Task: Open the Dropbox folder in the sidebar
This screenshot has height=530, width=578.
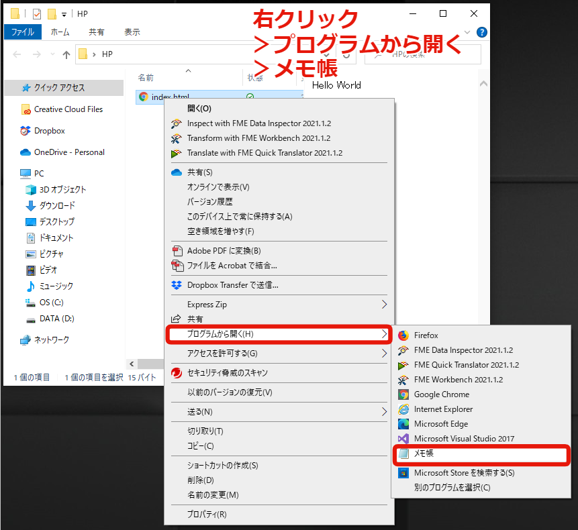Action: [52, 130]
